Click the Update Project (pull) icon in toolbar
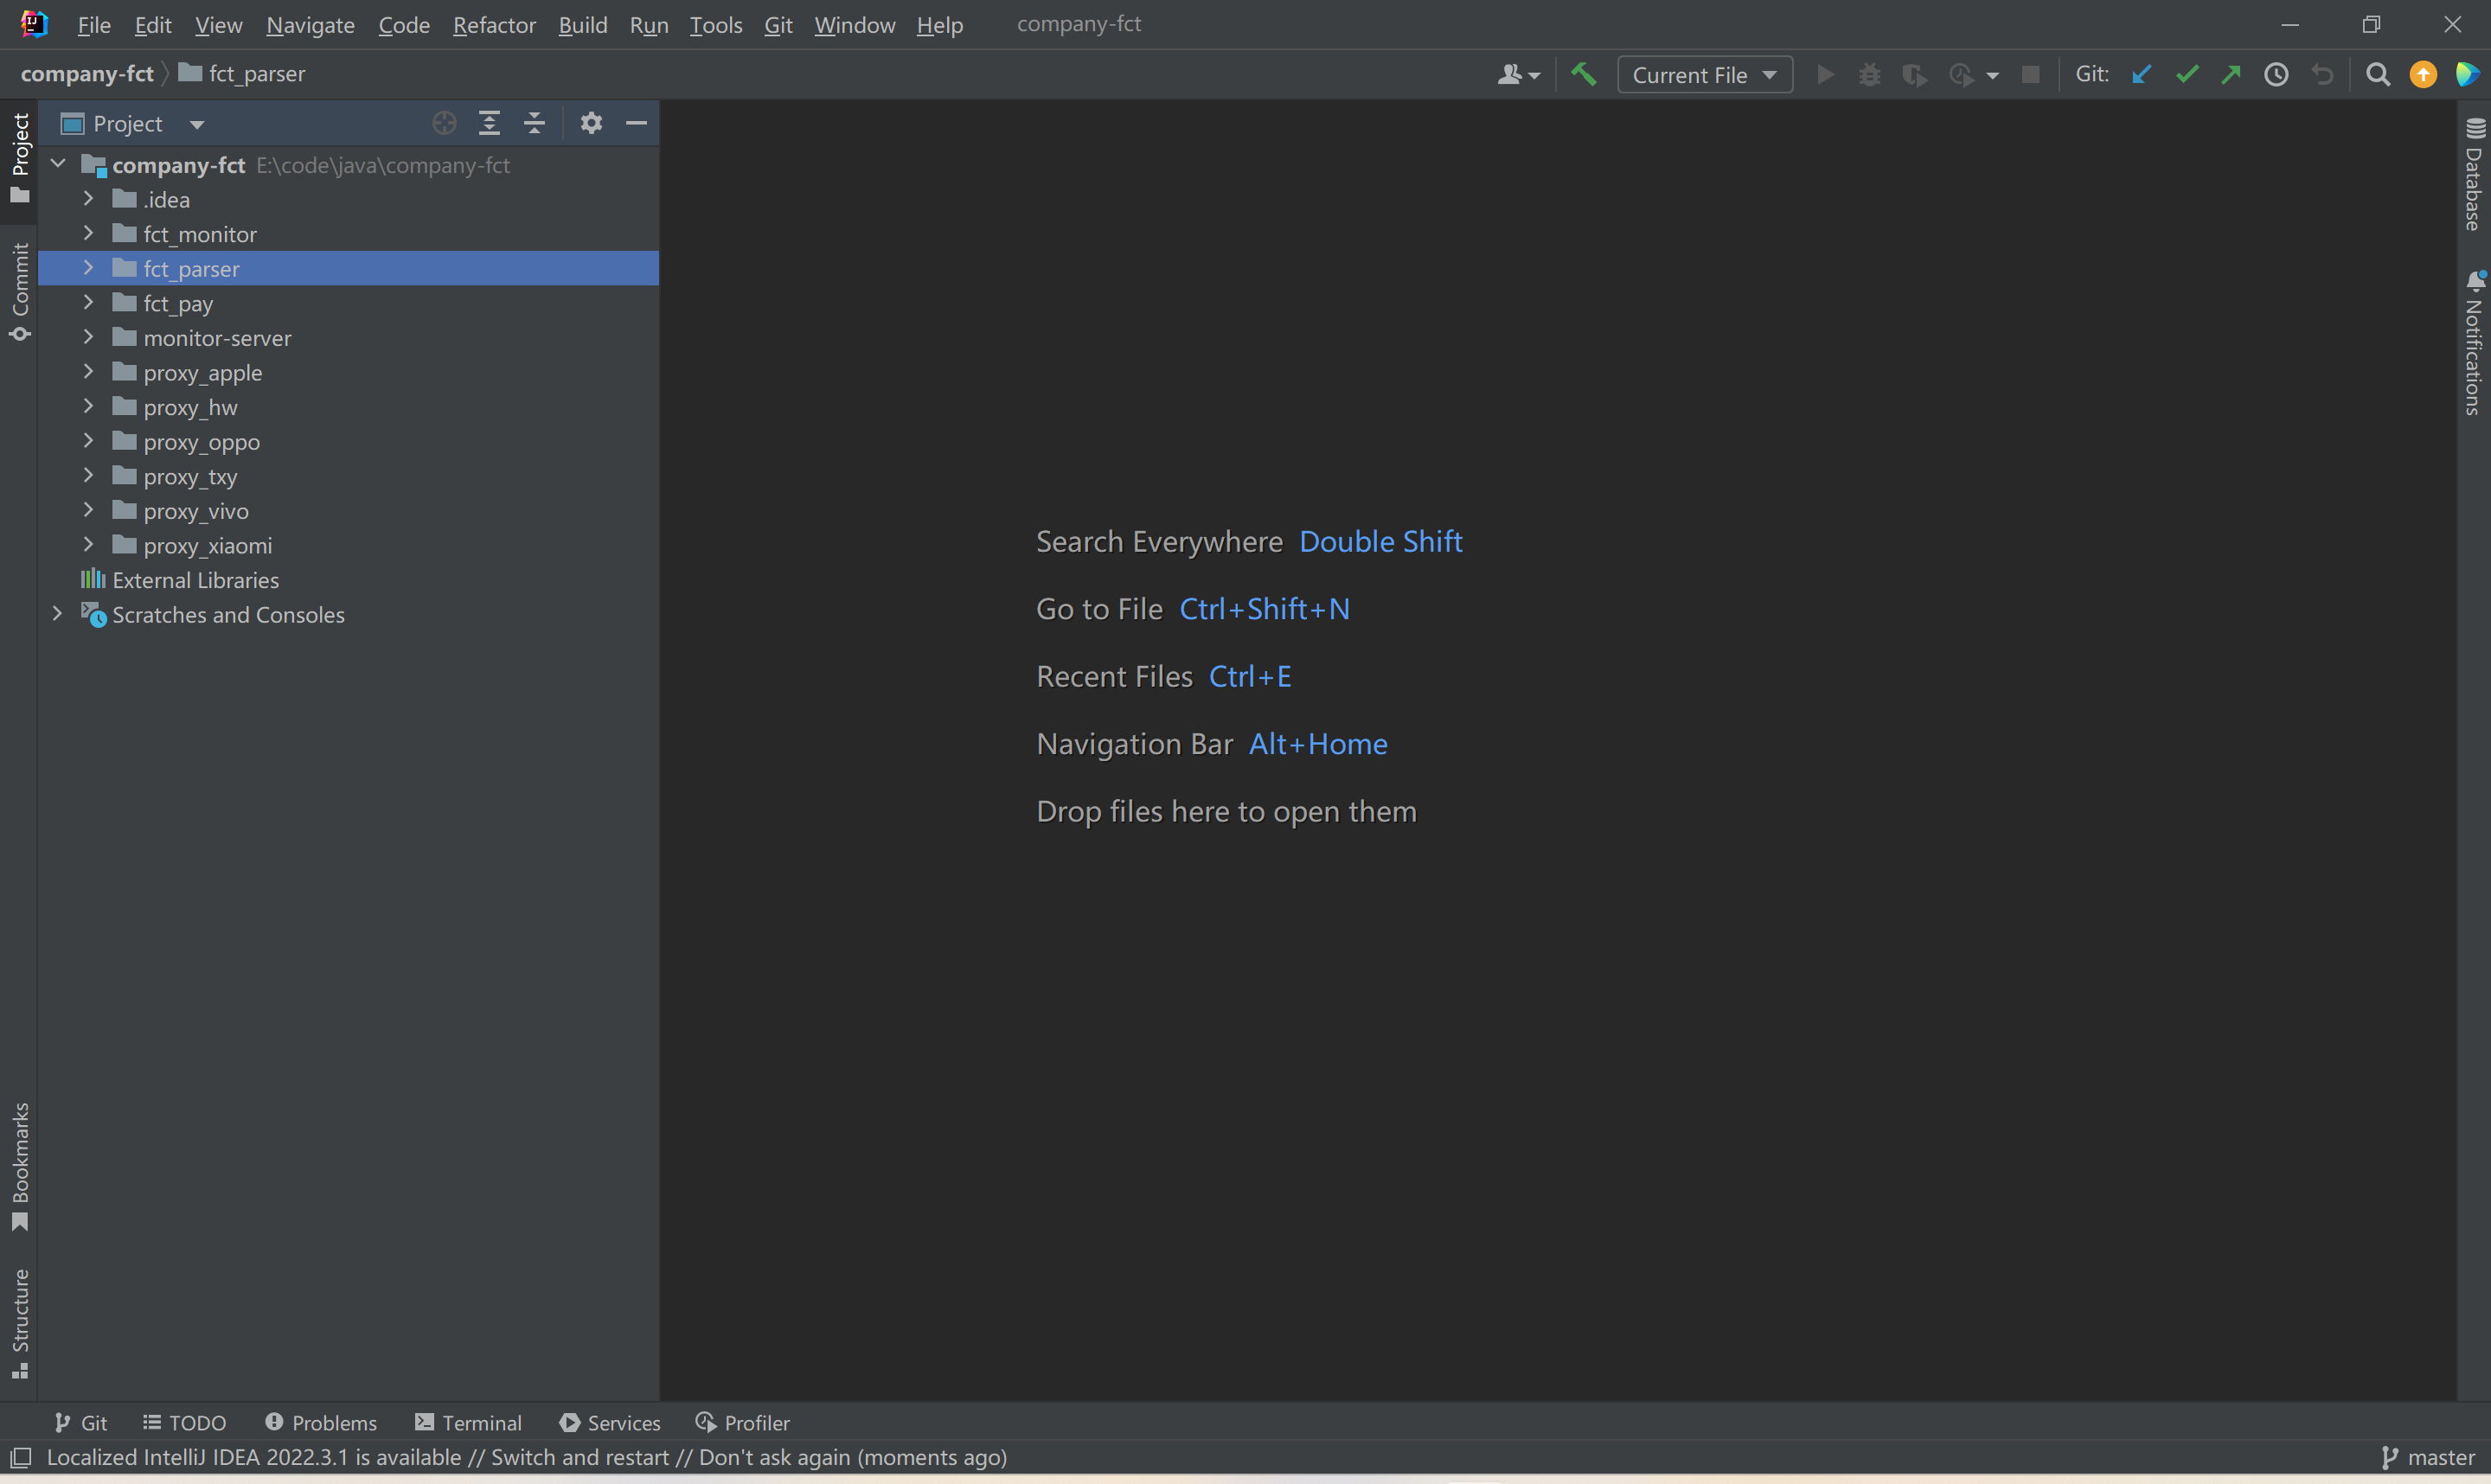Image resolution: width=2491 pixels, height=1484 pixels. (x=2143, y=74)
